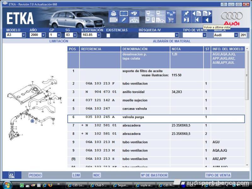The image size is (252, 189).
Task: Select the 'muelle sujecion' row
Action: click(x=156, y=102)
